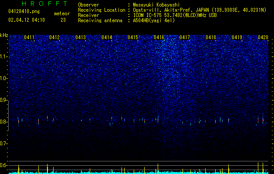Click the HROFFT title text

point(45,3)
